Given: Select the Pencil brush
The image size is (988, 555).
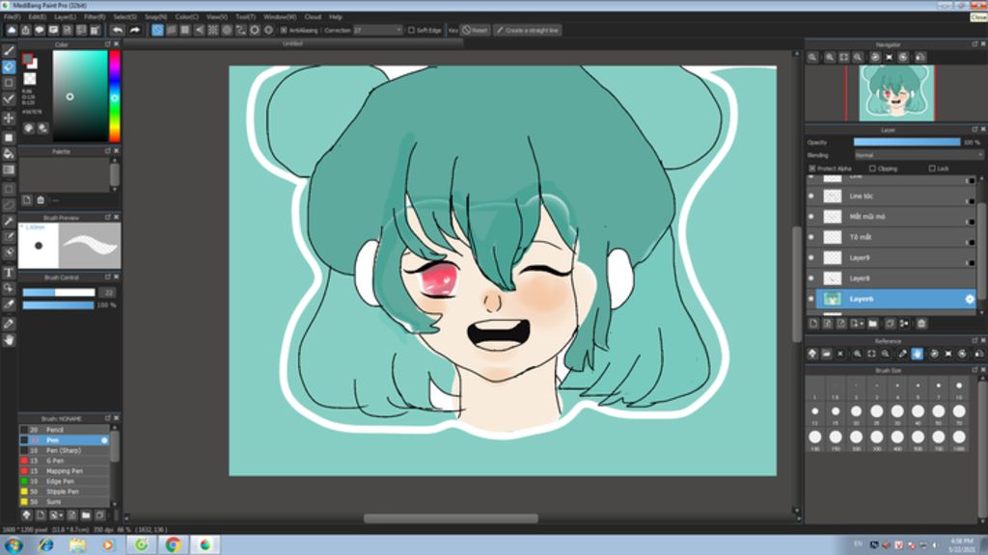Looking at the screenshot, I should point(65,430).
